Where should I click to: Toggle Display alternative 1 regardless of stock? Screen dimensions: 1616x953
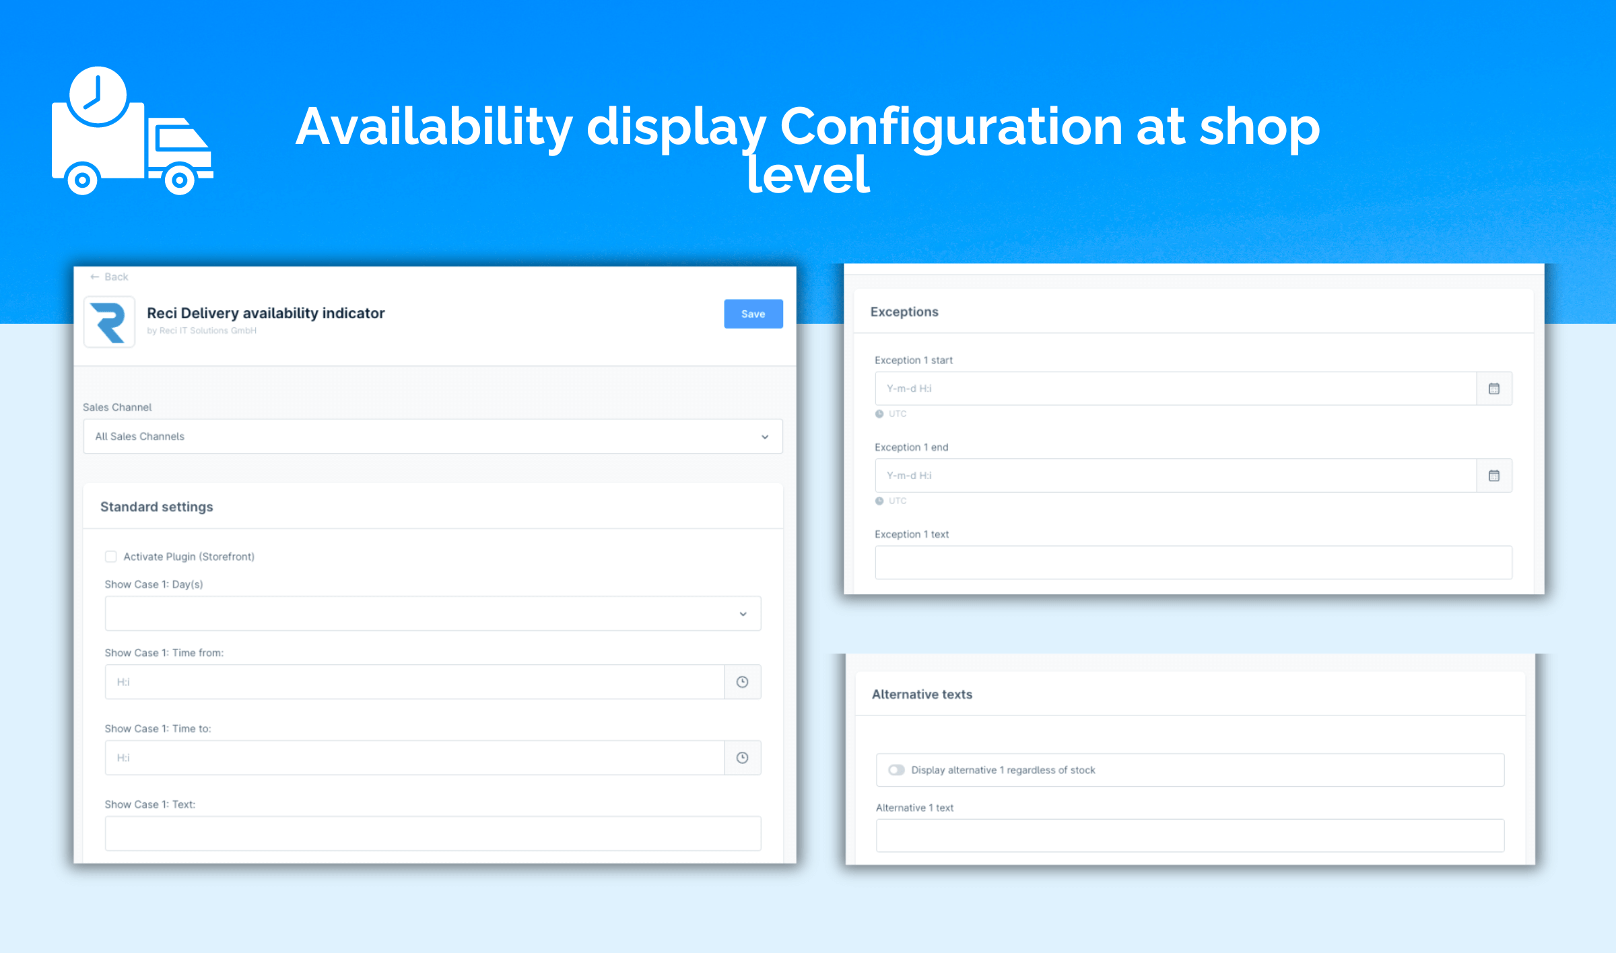[x=896, y=771]
